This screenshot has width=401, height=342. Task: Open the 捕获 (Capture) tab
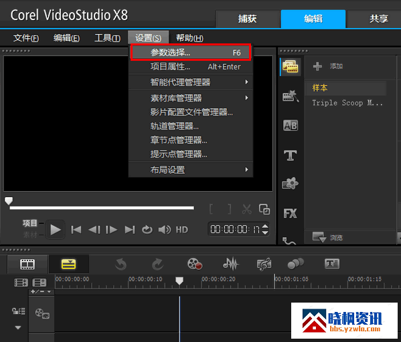(x=248, y=19)
